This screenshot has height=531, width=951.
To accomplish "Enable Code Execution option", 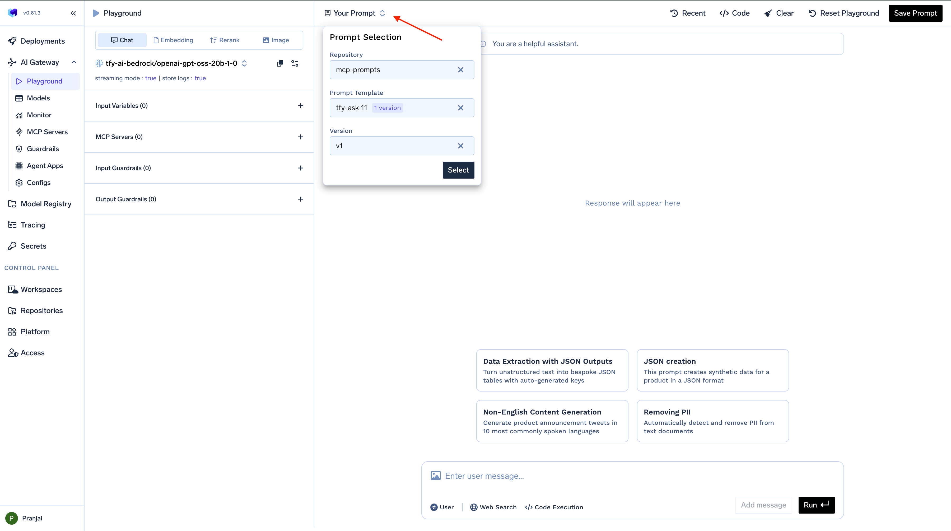I will pos(554,507).
